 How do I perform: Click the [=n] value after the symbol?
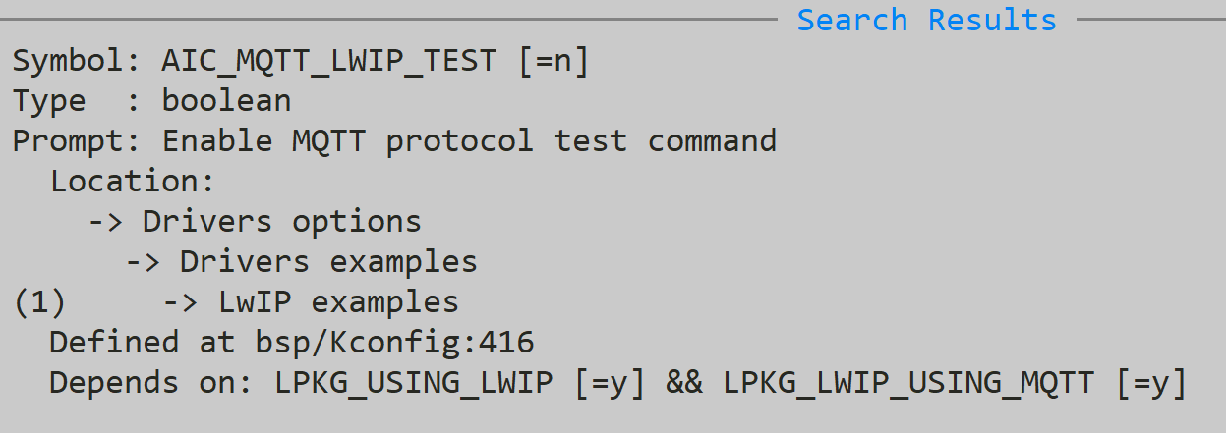(552, 61)
